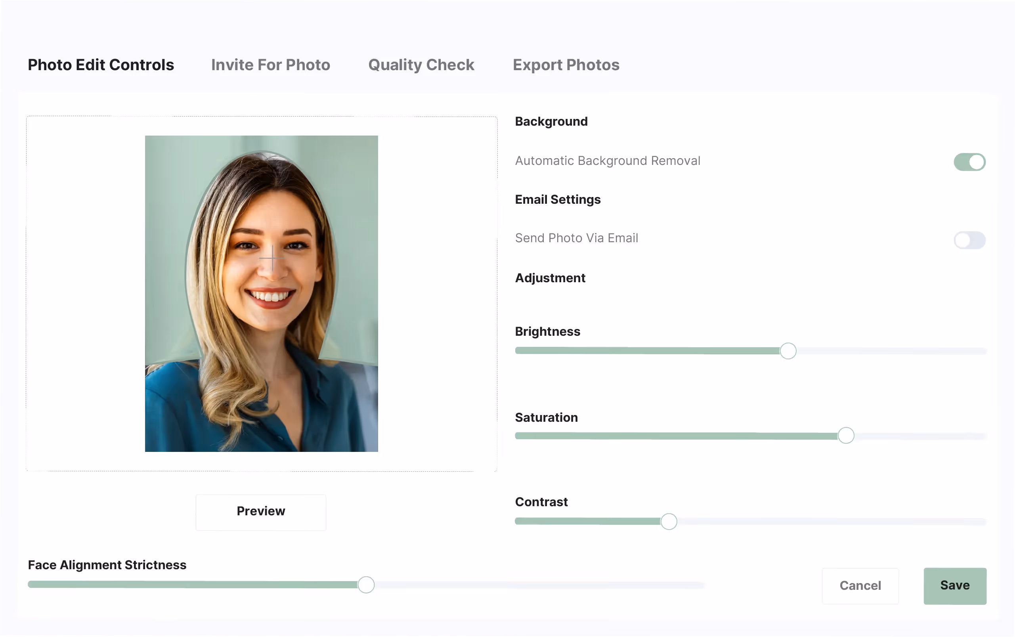This screenshot has width=1015, height=637.
Task: Click the Cancel button
Action: [860, 585]
